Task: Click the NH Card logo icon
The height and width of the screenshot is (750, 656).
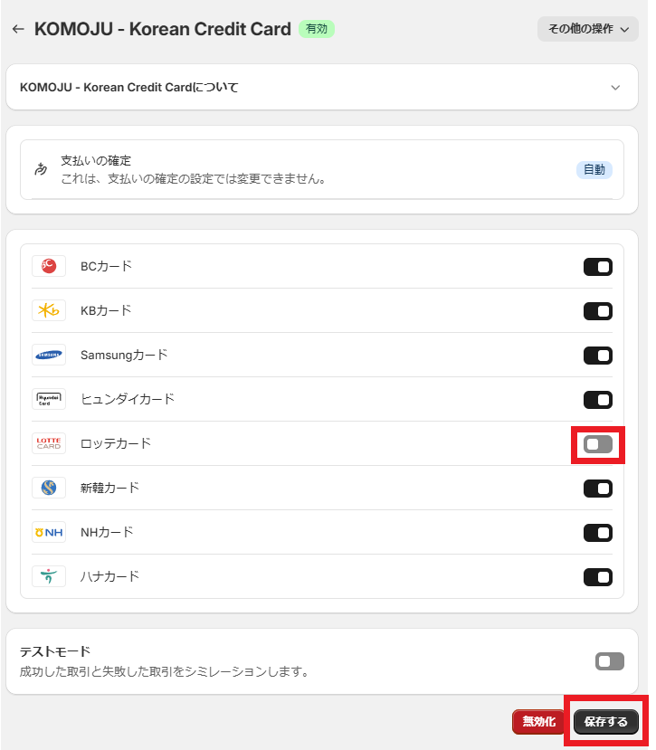Action: coord(49,532)
